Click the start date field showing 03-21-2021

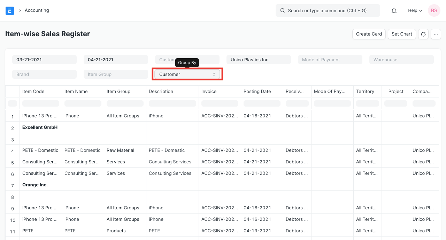(x=44, y=60)
